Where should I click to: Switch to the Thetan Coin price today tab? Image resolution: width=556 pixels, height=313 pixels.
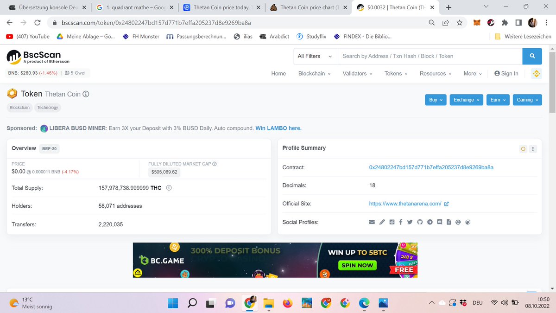(x=222, y=7)
